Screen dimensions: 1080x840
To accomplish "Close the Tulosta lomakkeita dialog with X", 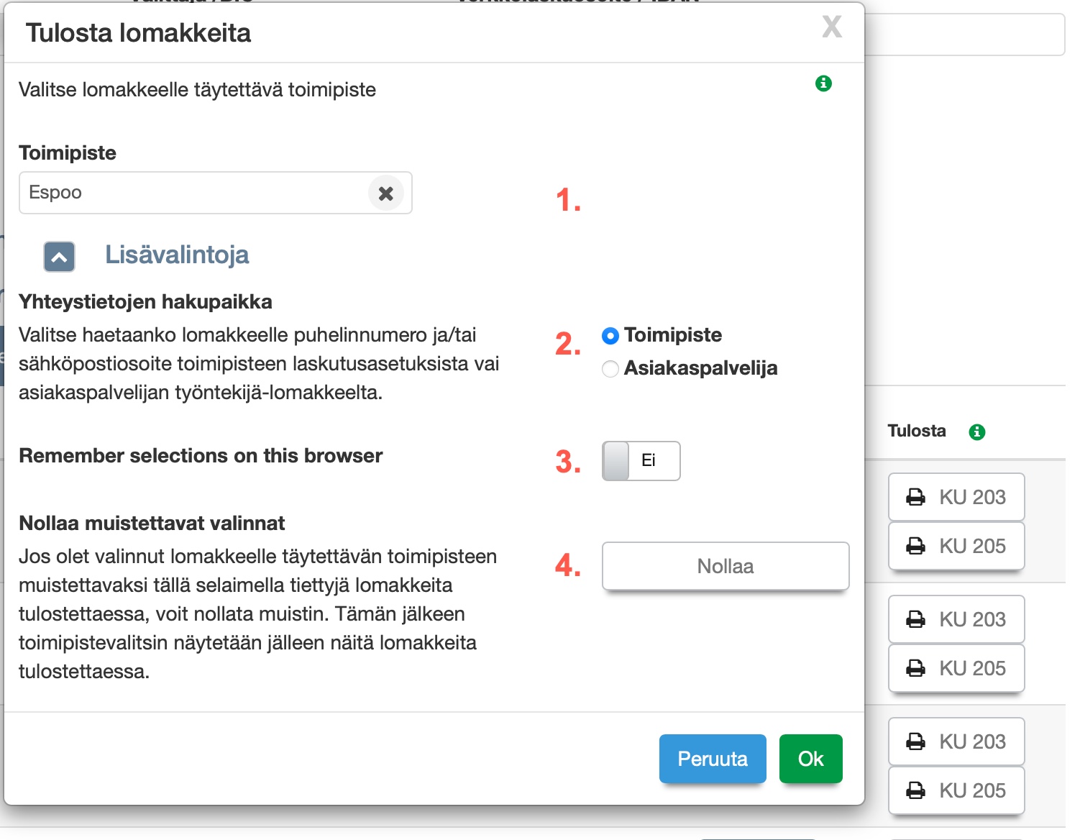I will 831,27.
